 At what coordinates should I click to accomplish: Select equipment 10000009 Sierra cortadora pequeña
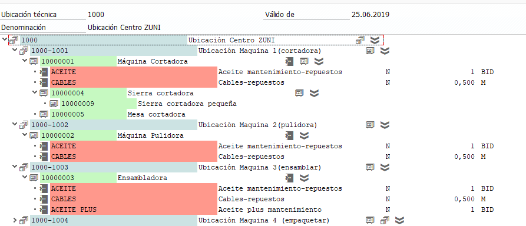pos(149,104)
